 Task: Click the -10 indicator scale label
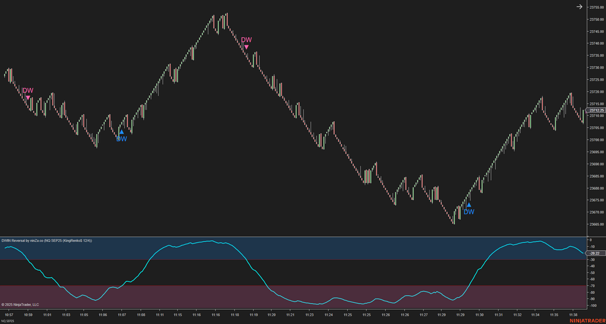pos(591,247)
